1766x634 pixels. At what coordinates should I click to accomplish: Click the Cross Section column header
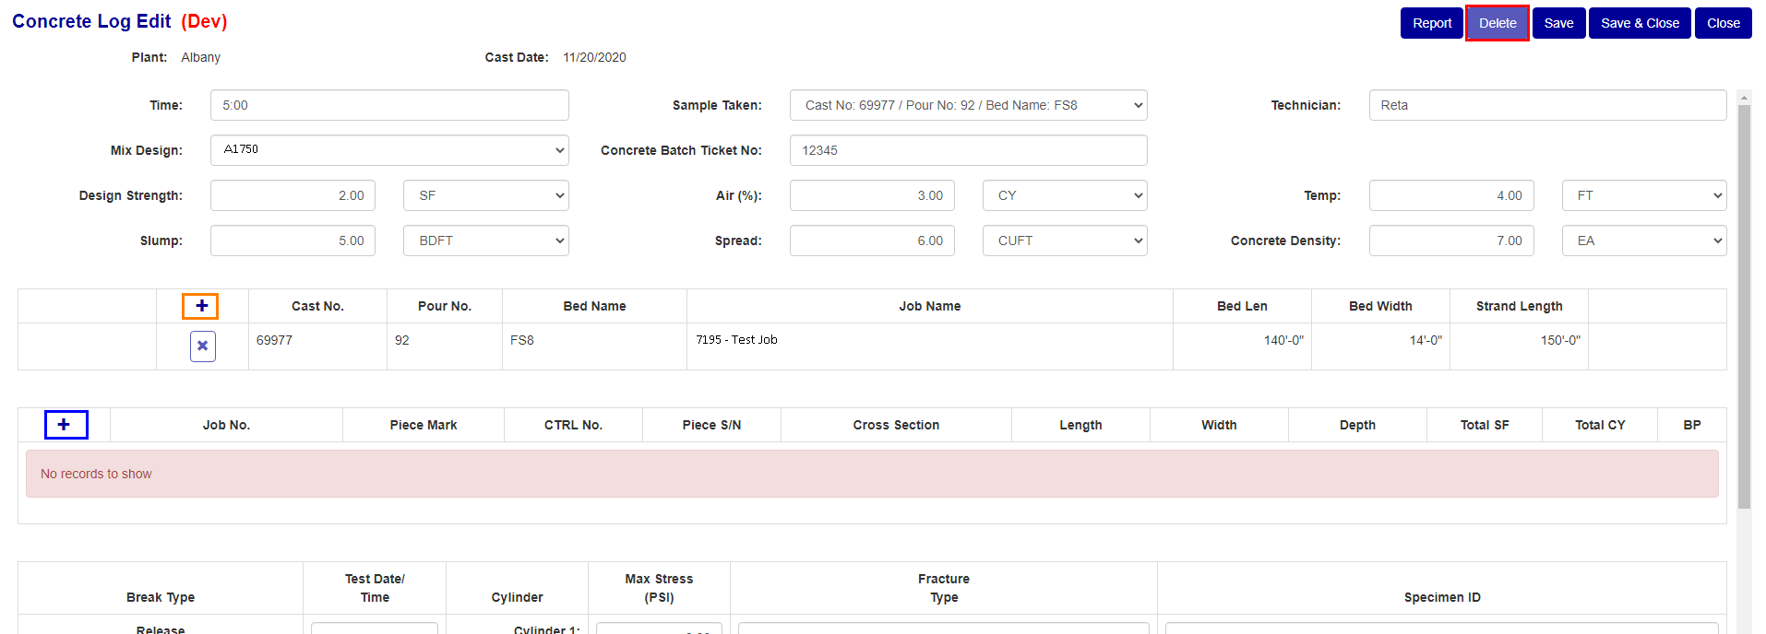tap(896, 425)
